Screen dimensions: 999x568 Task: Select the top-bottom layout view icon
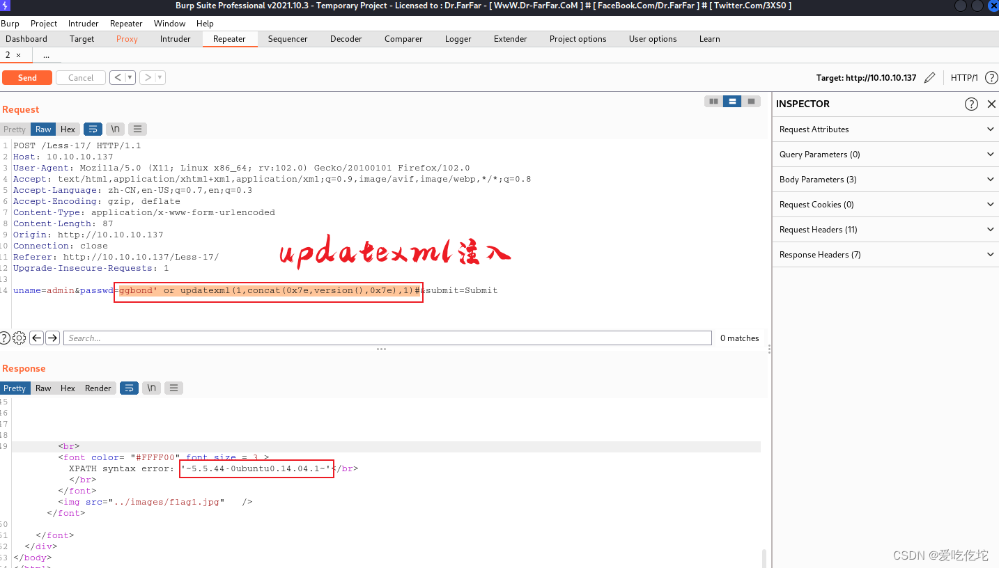tap(731, 102)
